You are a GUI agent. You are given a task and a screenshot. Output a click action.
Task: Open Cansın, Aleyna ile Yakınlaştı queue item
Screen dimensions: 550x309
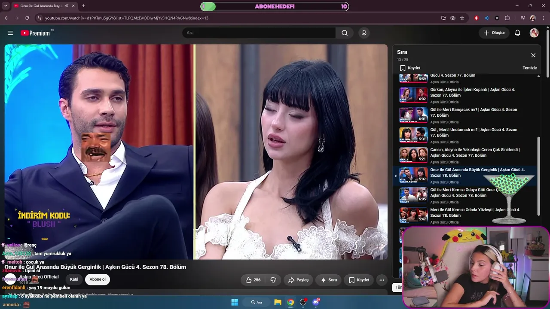pyautogui.click(x=465, y=155)
